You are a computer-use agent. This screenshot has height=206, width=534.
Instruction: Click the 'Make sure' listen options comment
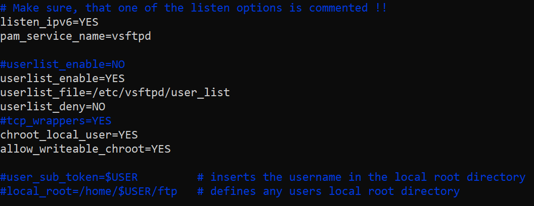[x=194, y=8]
